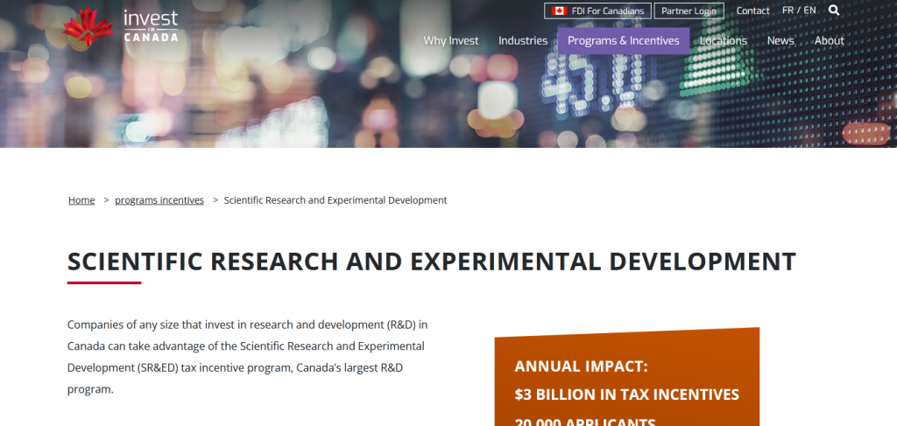Viewport: 897px width, 426px height.
Task: Open the Why Invest menu
Action: tap(451, 40)
